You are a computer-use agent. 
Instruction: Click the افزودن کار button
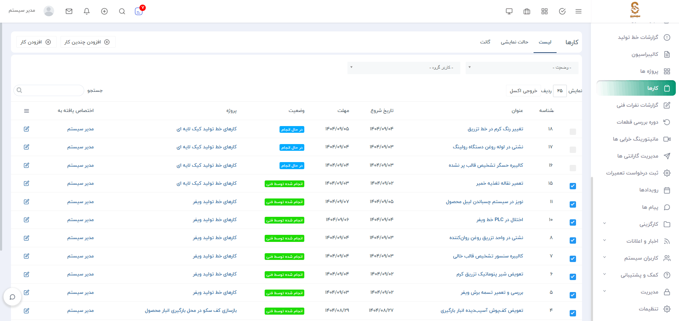(36, 42)
